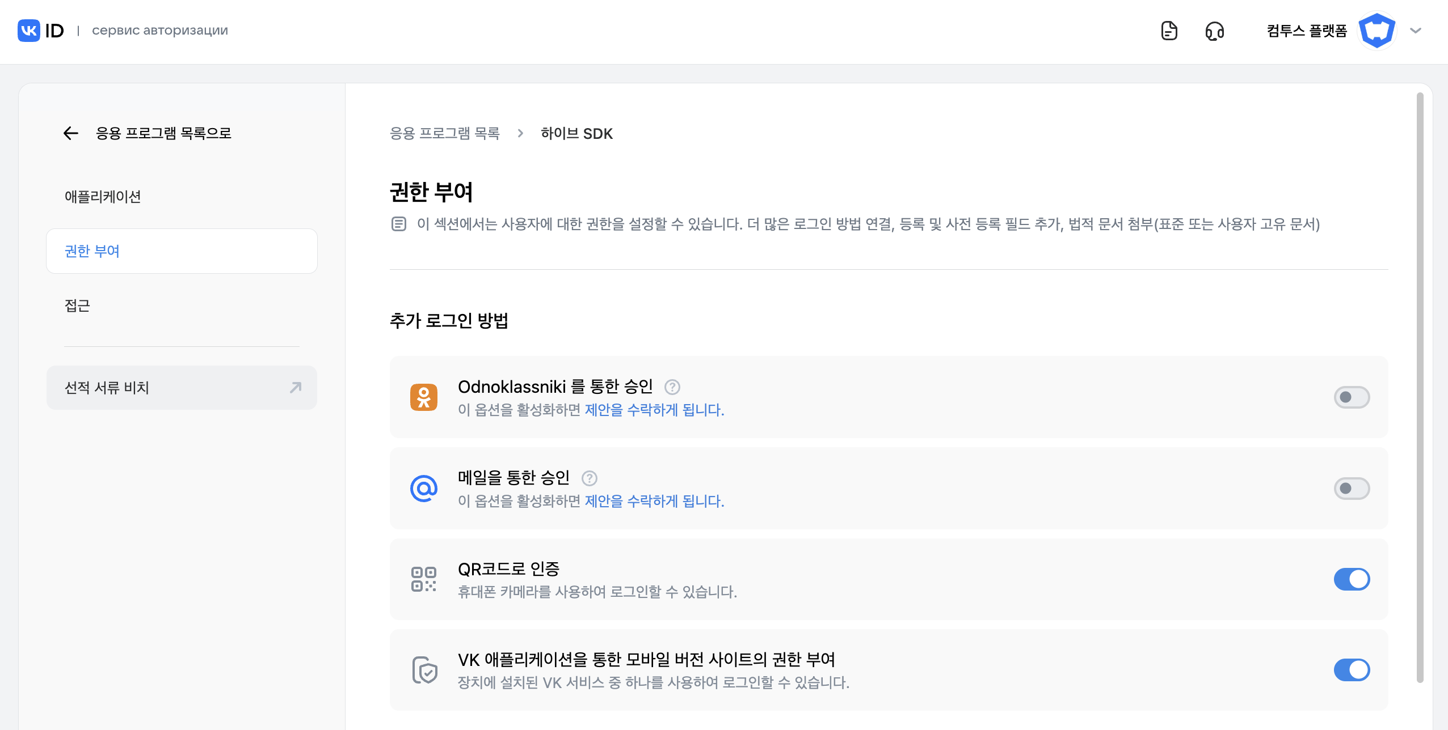Image resolution: width=1448 pixels, height=730 pixels.
Task: Open the 선적 서류 비치 external link
Action: point(182,388)
